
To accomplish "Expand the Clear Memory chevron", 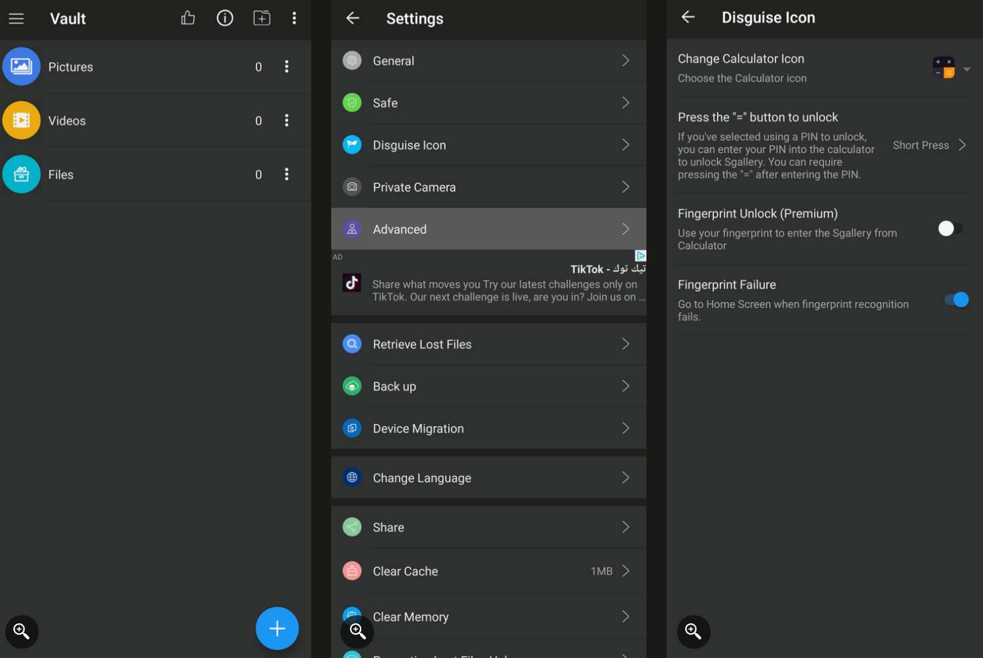I will coord(626,616).
